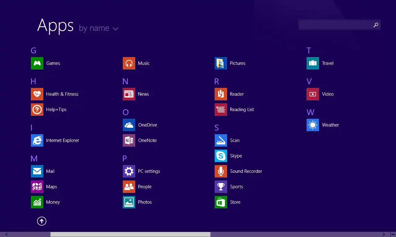Click the 'Health & Fitness' text label
The image size is (396, 237).
[x=62, y=94]
